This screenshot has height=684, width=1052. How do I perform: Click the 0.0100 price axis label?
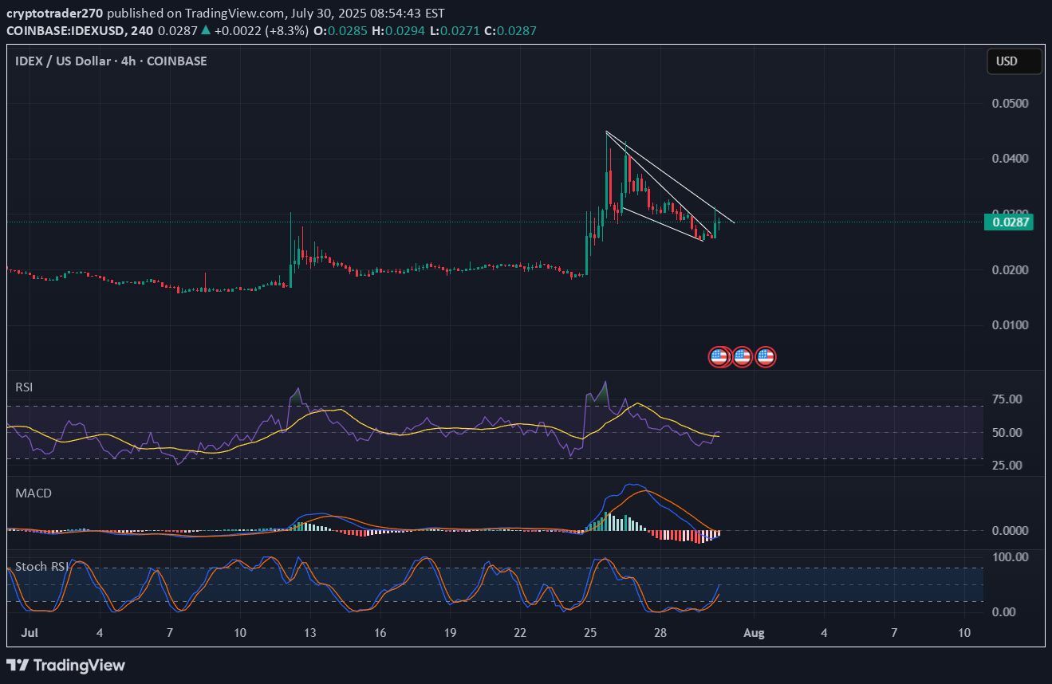tap(1010, 325)
